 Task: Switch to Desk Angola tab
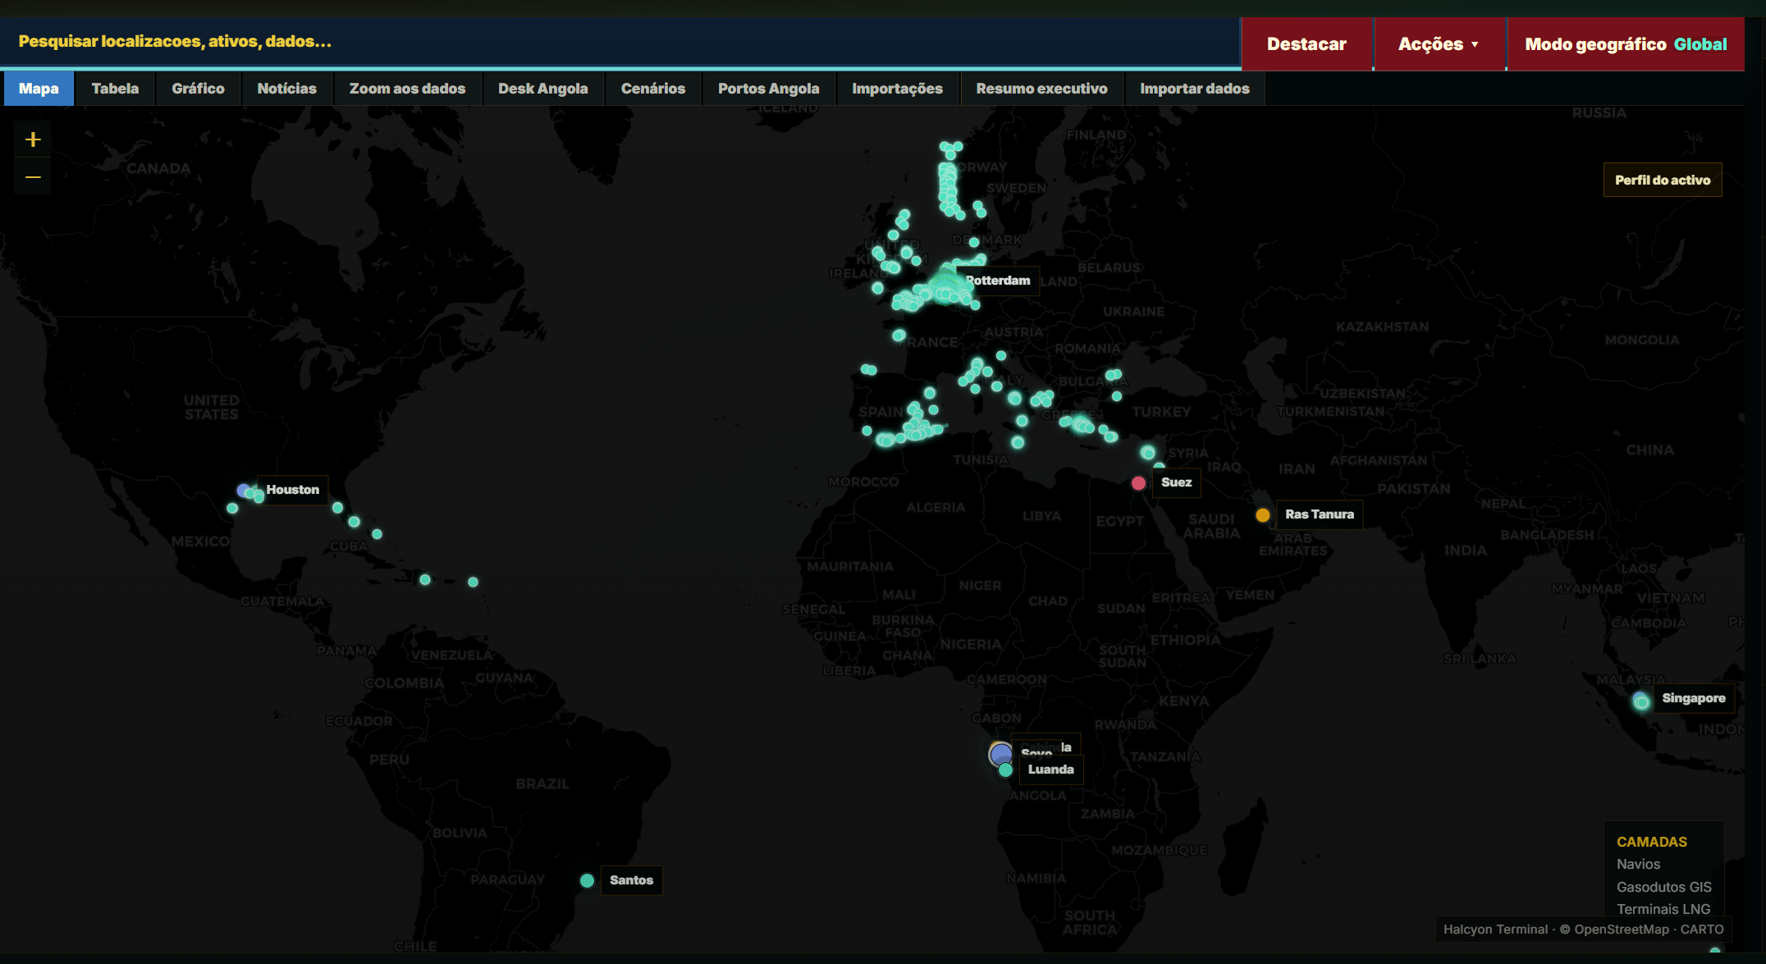[542, 89]
